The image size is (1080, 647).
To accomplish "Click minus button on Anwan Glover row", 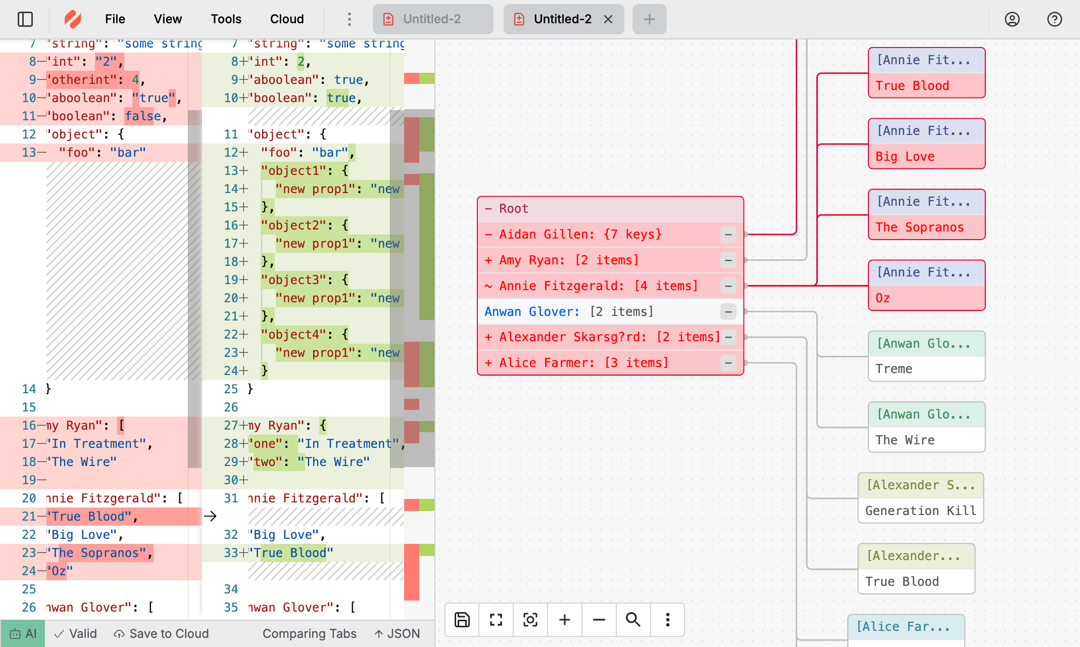I will (x=728, y=312).
